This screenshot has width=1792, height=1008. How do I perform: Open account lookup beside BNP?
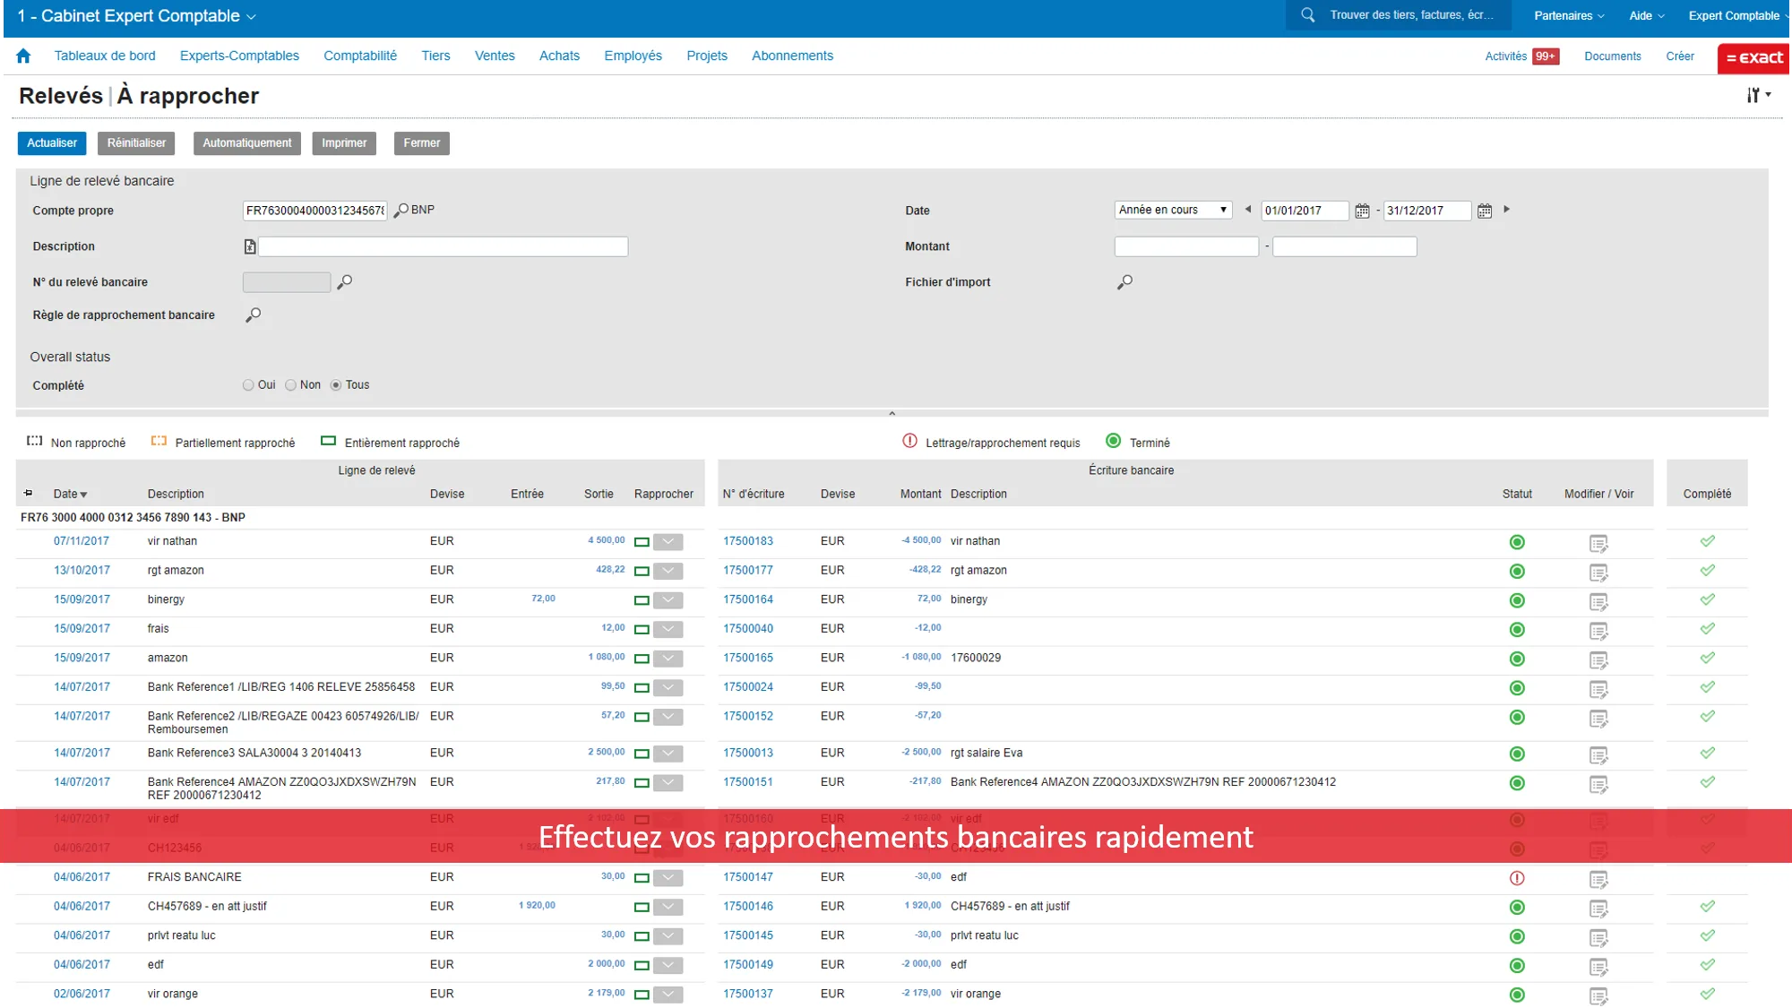pyautogui.click(x=401, y=211)
